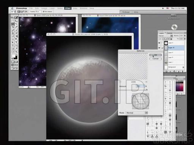Open the layer Opacity slider arrow
The width and height of the screenshot is (194, 145).
click(x=185, y=36)
